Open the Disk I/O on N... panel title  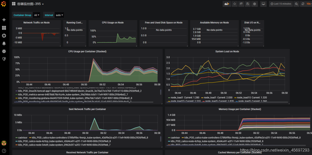click(252, 22)
